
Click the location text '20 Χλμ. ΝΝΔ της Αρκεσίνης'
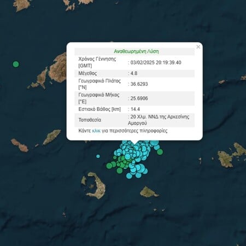click(x=160, y=116)
